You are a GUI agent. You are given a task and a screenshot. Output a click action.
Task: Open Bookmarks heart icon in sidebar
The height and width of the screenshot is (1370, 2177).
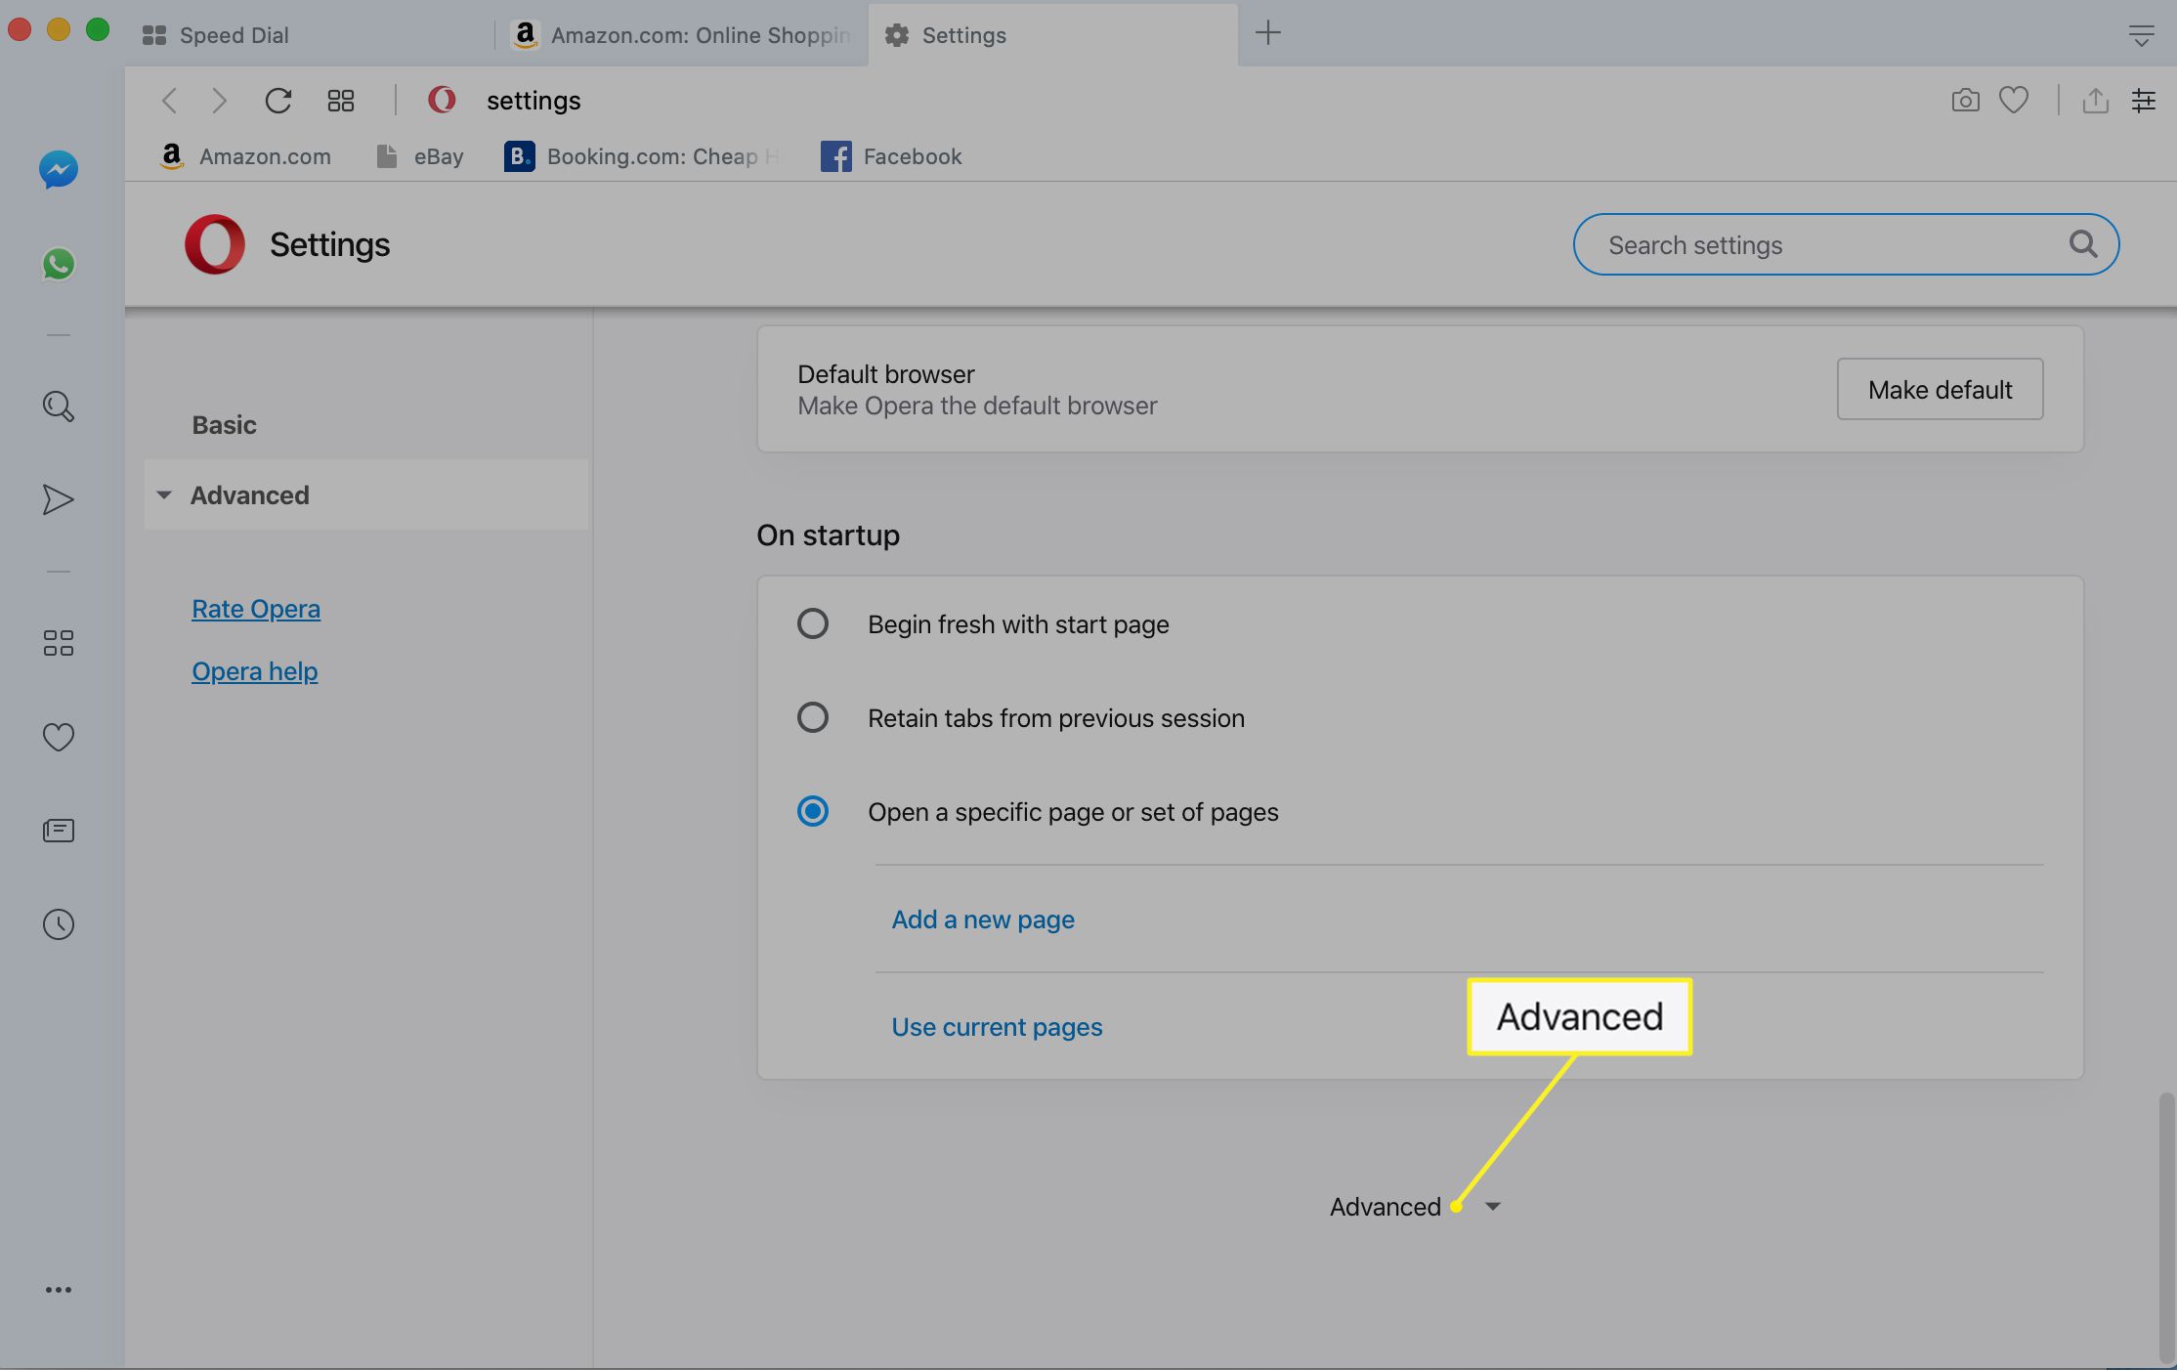coord(59,736)
